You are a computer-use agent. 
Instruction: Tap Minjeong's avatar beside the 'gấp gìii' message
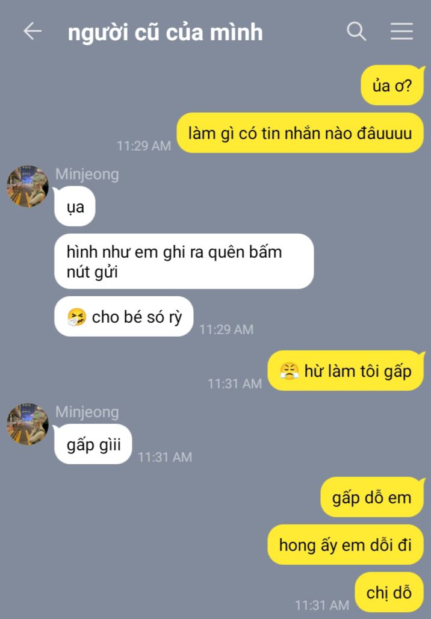point(28,424)
